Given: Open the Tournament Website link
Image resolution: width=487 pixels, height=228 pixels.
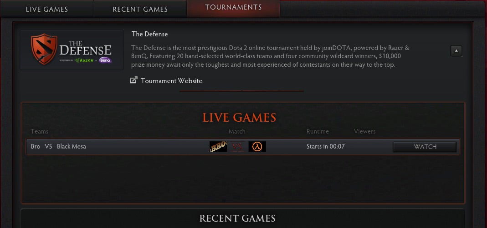Looking at the screenshot, I should pos(171,81).
